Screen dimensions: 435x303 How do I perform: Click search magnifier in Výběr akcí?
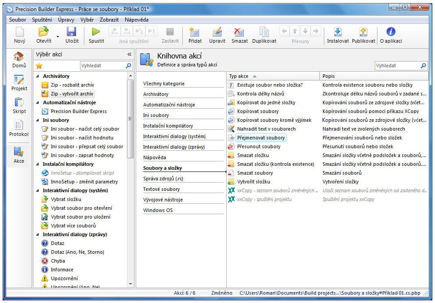128,66
